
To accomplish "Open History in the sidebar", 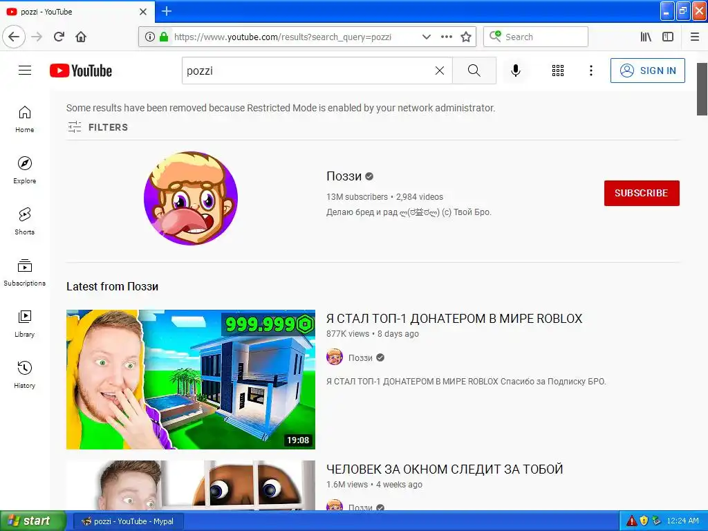I will pyautogui.click(x=25, y=375).
